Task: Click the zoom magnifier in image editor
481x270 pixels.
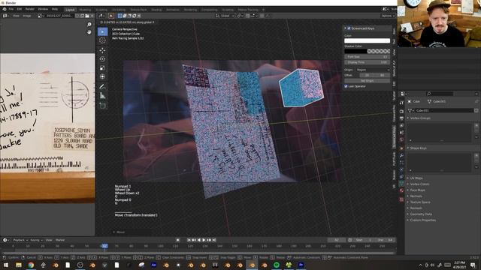Action: coord(89,25)
